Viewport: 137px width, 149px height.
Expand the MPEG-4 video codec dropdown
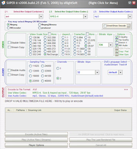tap(85, 16)
